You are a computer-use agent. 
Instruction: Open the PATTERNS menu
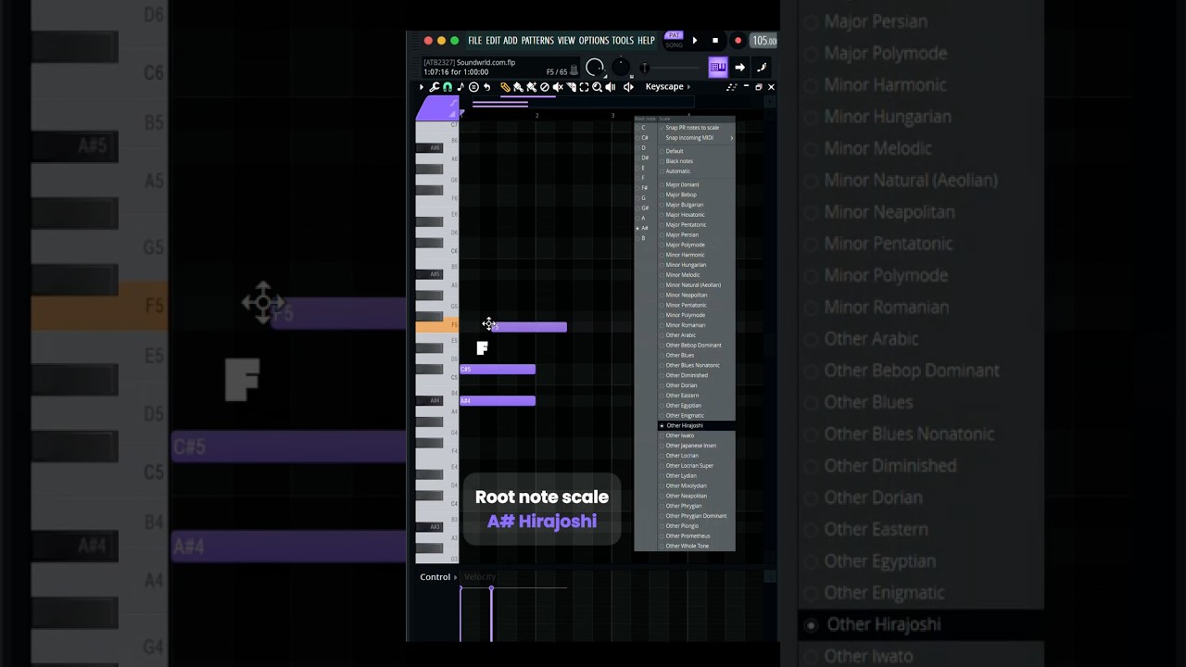[x=537, y=40]
